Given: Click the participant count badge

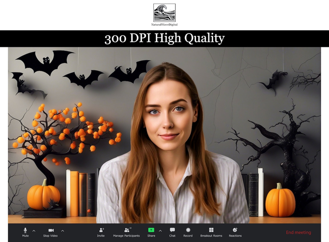Looking at the screenshot, I should point(131,228).
